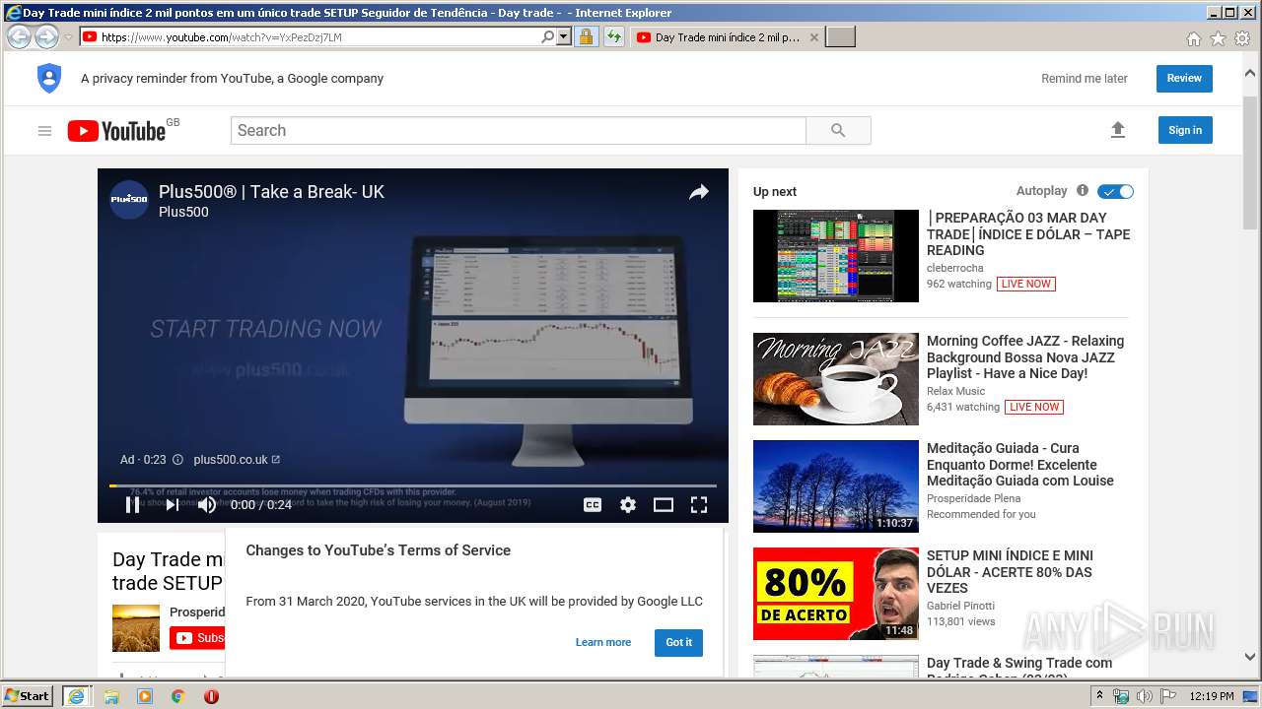Image resolution: width=1262 pixels, height=709 pixels.
Task: Click the video progress bar
Action: pos(413,485)
